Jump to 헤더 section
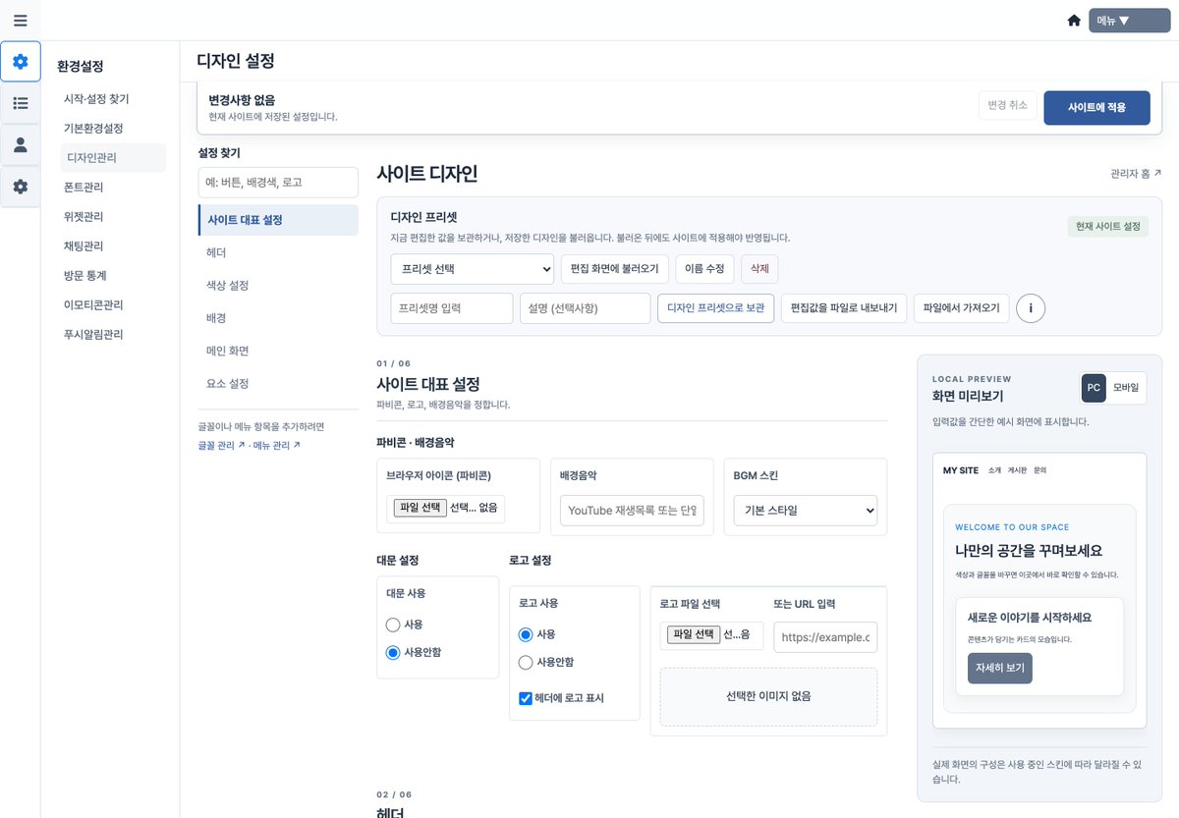Image resolution: width=1179 pixels, height=818 pixels. click(278, 252)
